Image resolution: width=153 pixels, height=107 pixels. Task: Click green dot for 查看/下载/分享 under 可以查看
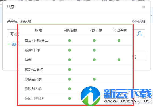click(x=119, y=40)
